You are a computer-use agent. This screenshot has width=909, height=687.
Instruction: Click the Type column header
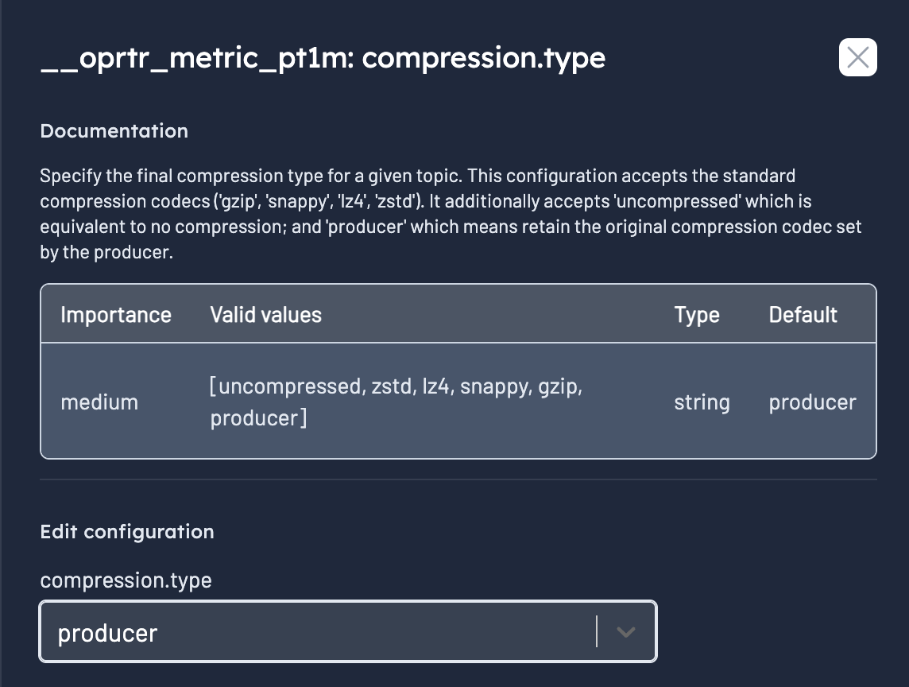click(697, 314)
